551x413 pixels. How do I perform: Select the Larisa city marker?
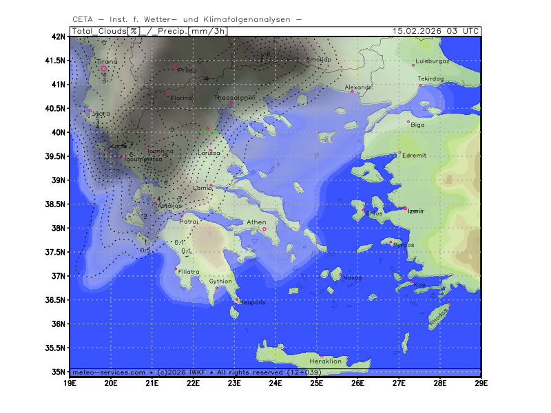[x=210, y=150]
